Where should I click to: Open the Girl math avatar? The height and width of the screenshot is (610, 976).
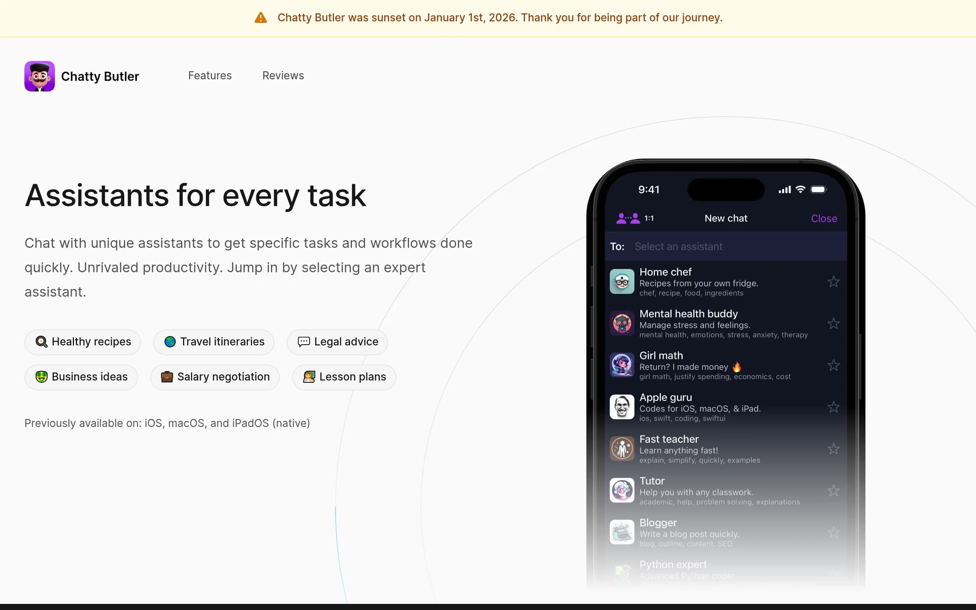pyautogui.click(x=622, y=365)
